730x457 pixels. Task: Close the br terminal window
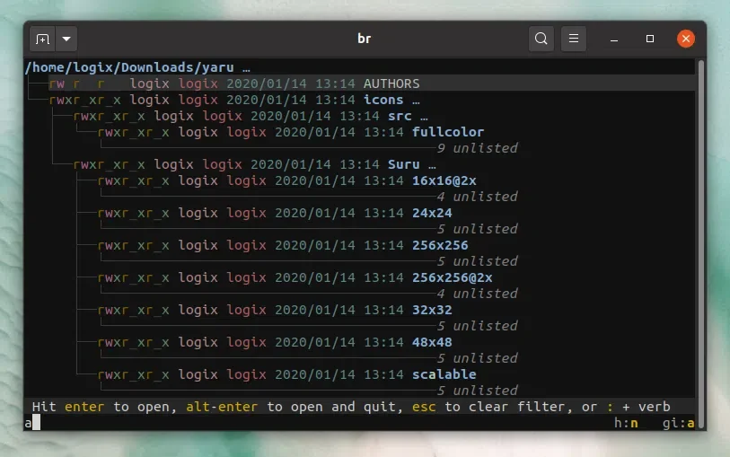(686, 39)
